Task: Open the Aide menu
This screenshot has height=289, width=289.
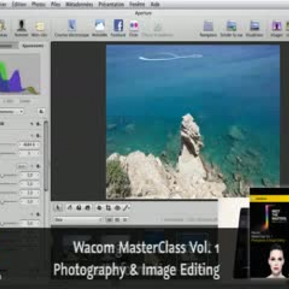Action: pyautogui.click(x=155, y=4)
